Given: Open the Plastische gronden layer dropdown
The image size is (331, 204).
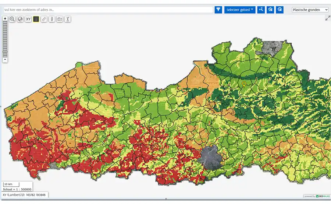Looking at the screenshot, I should tap(310, 10).
